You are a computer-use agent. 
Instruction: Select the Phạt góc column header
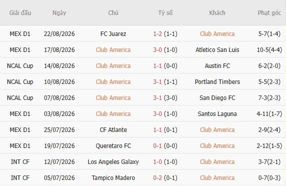pos(269,13)
